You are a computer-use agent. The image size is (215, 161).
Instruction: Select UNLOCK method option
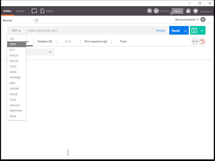tap(17, 105)
